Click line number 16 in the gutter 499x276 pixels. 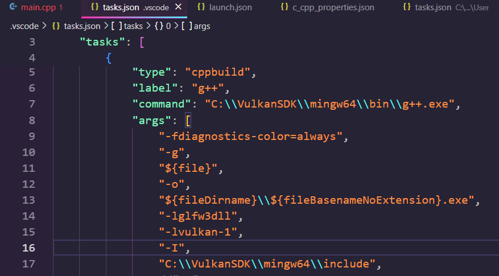coord(28,248)
